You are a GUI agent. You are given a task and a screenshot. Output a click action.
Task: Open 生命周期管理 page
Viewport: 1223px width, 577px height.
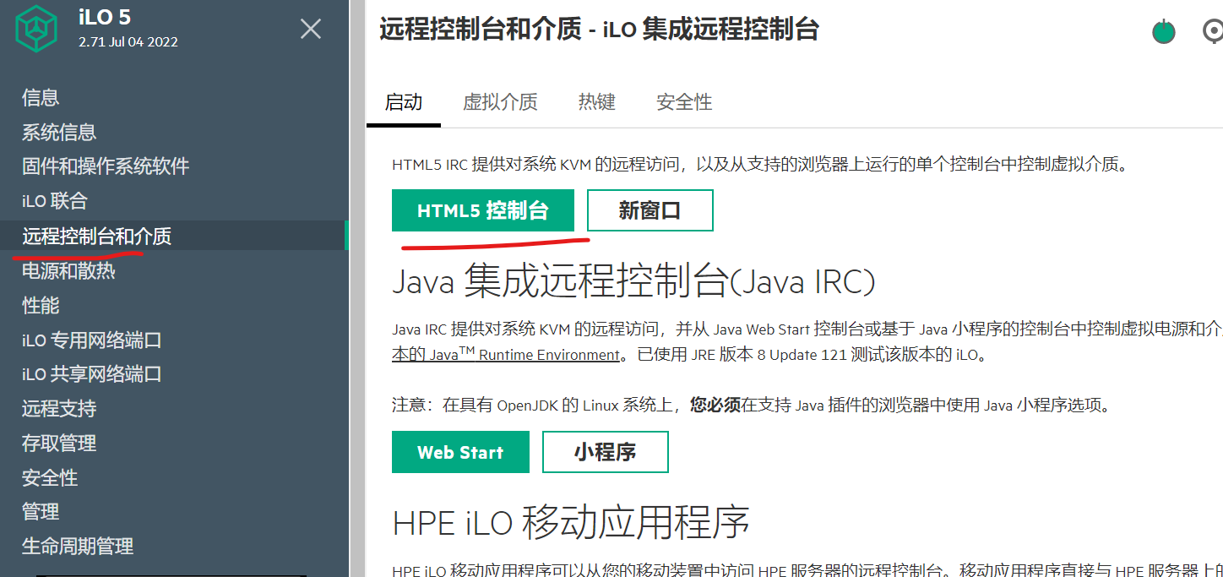coord(78,547)
